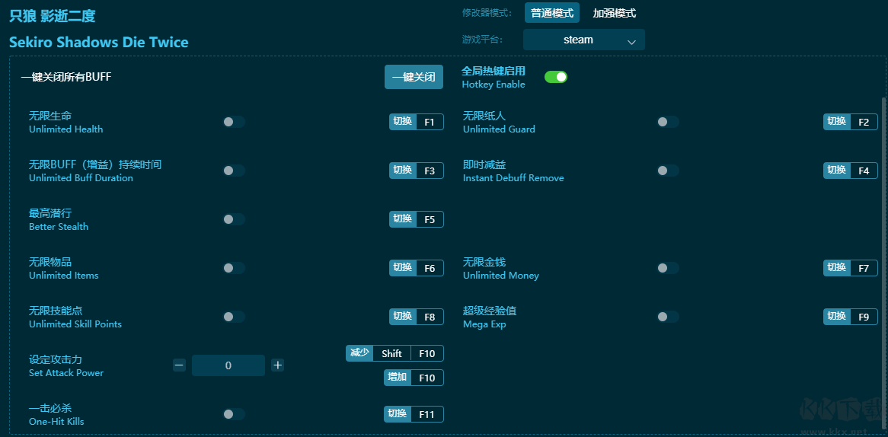The height and width of the screenshot is (437, 888).
Task: Enable One-Hit Kills switch
Action: point(233,414)
